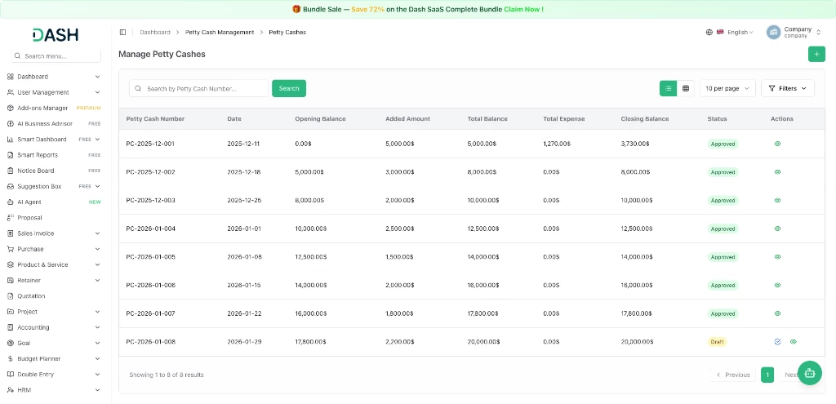Viewport: 836px width, 404px height.
Task: Open the Budget Planner menu item
Action: point(54,358)
